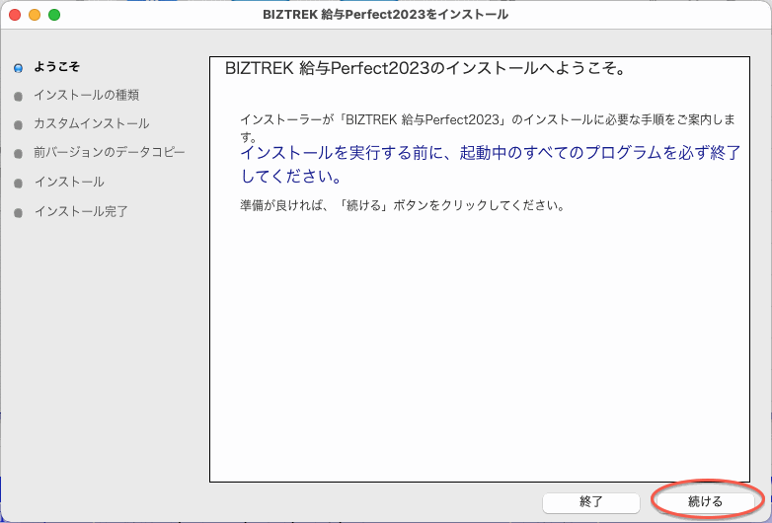Screen dimensions: 772x523
Task: Click the blue bullet beside ようこそ
Action: (18, 68)
